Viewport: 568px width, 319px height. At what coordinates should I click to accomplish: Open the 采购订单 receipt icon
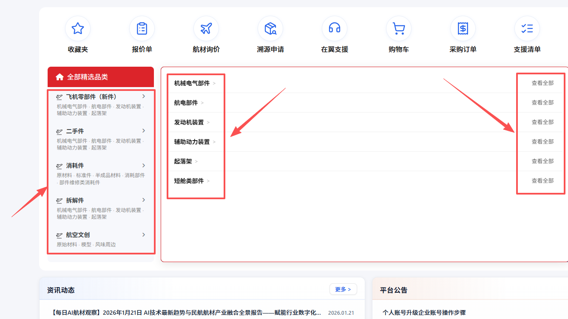pos(463,28)
